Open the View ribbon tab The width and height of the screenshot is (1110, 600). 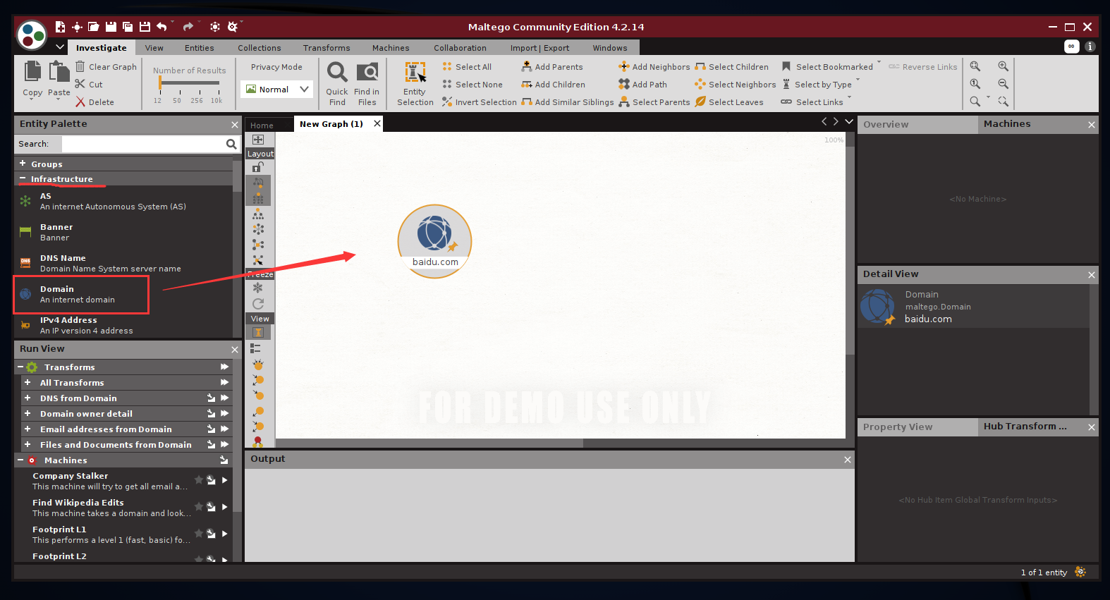click(154, 48)
